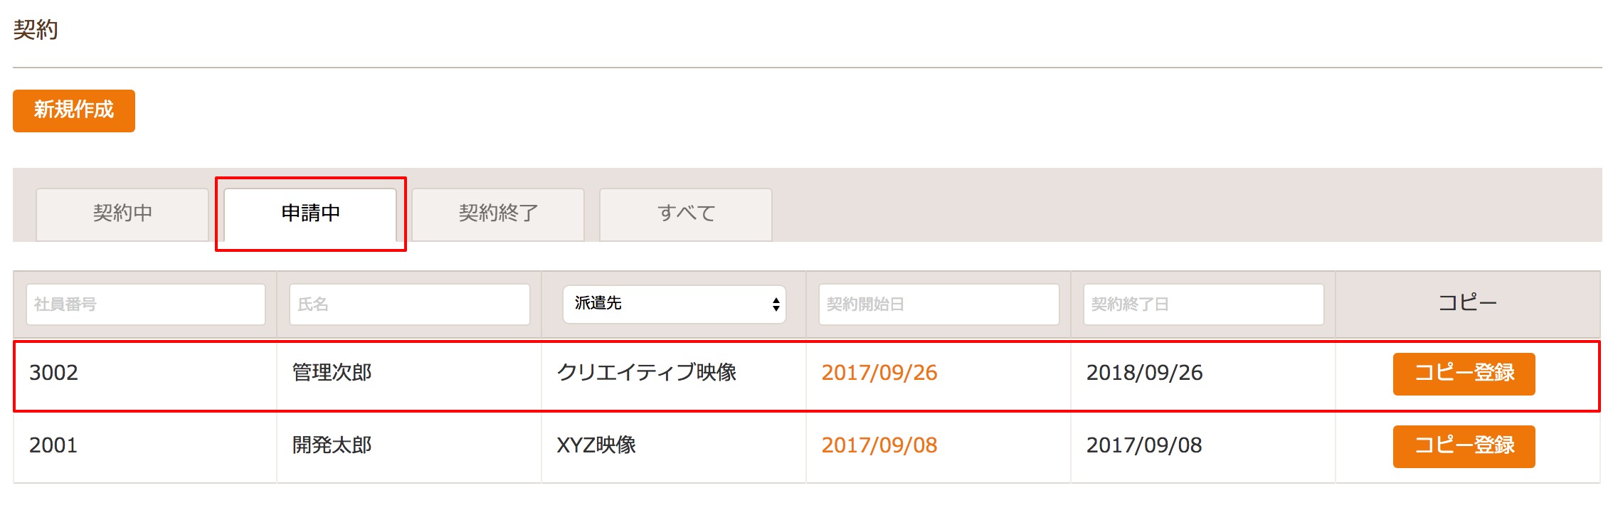Focus the 契約開始日 filter field
This screenshot has width=1618, height=525.
click(x=939, y=304)
